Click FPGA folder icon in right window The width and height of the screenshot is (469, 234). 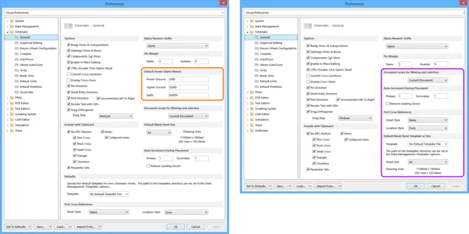click(252, 92)
